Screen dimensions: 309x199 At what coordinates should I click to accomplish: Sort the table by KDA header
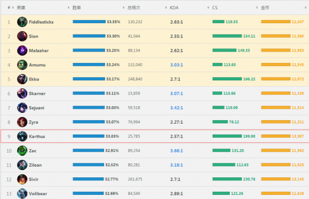click(x=174, y=8)
